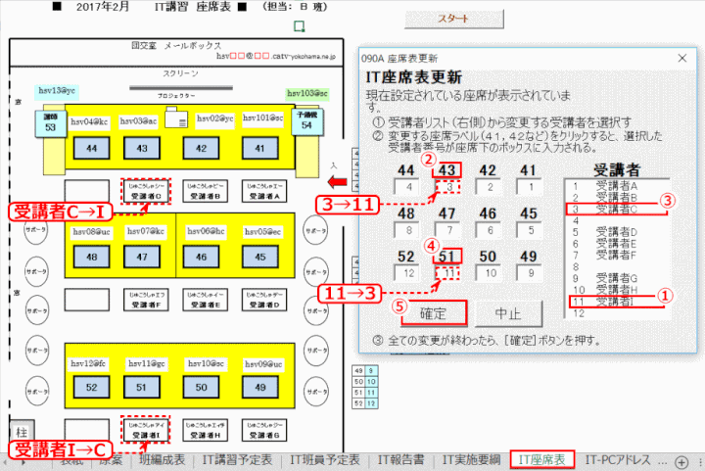Select the worksheet seat shape 45

point(259,258)
